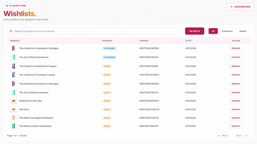Select the All filter tab
Image resolution: width=257 pixels, height=144 pixels.
point(213,31)
